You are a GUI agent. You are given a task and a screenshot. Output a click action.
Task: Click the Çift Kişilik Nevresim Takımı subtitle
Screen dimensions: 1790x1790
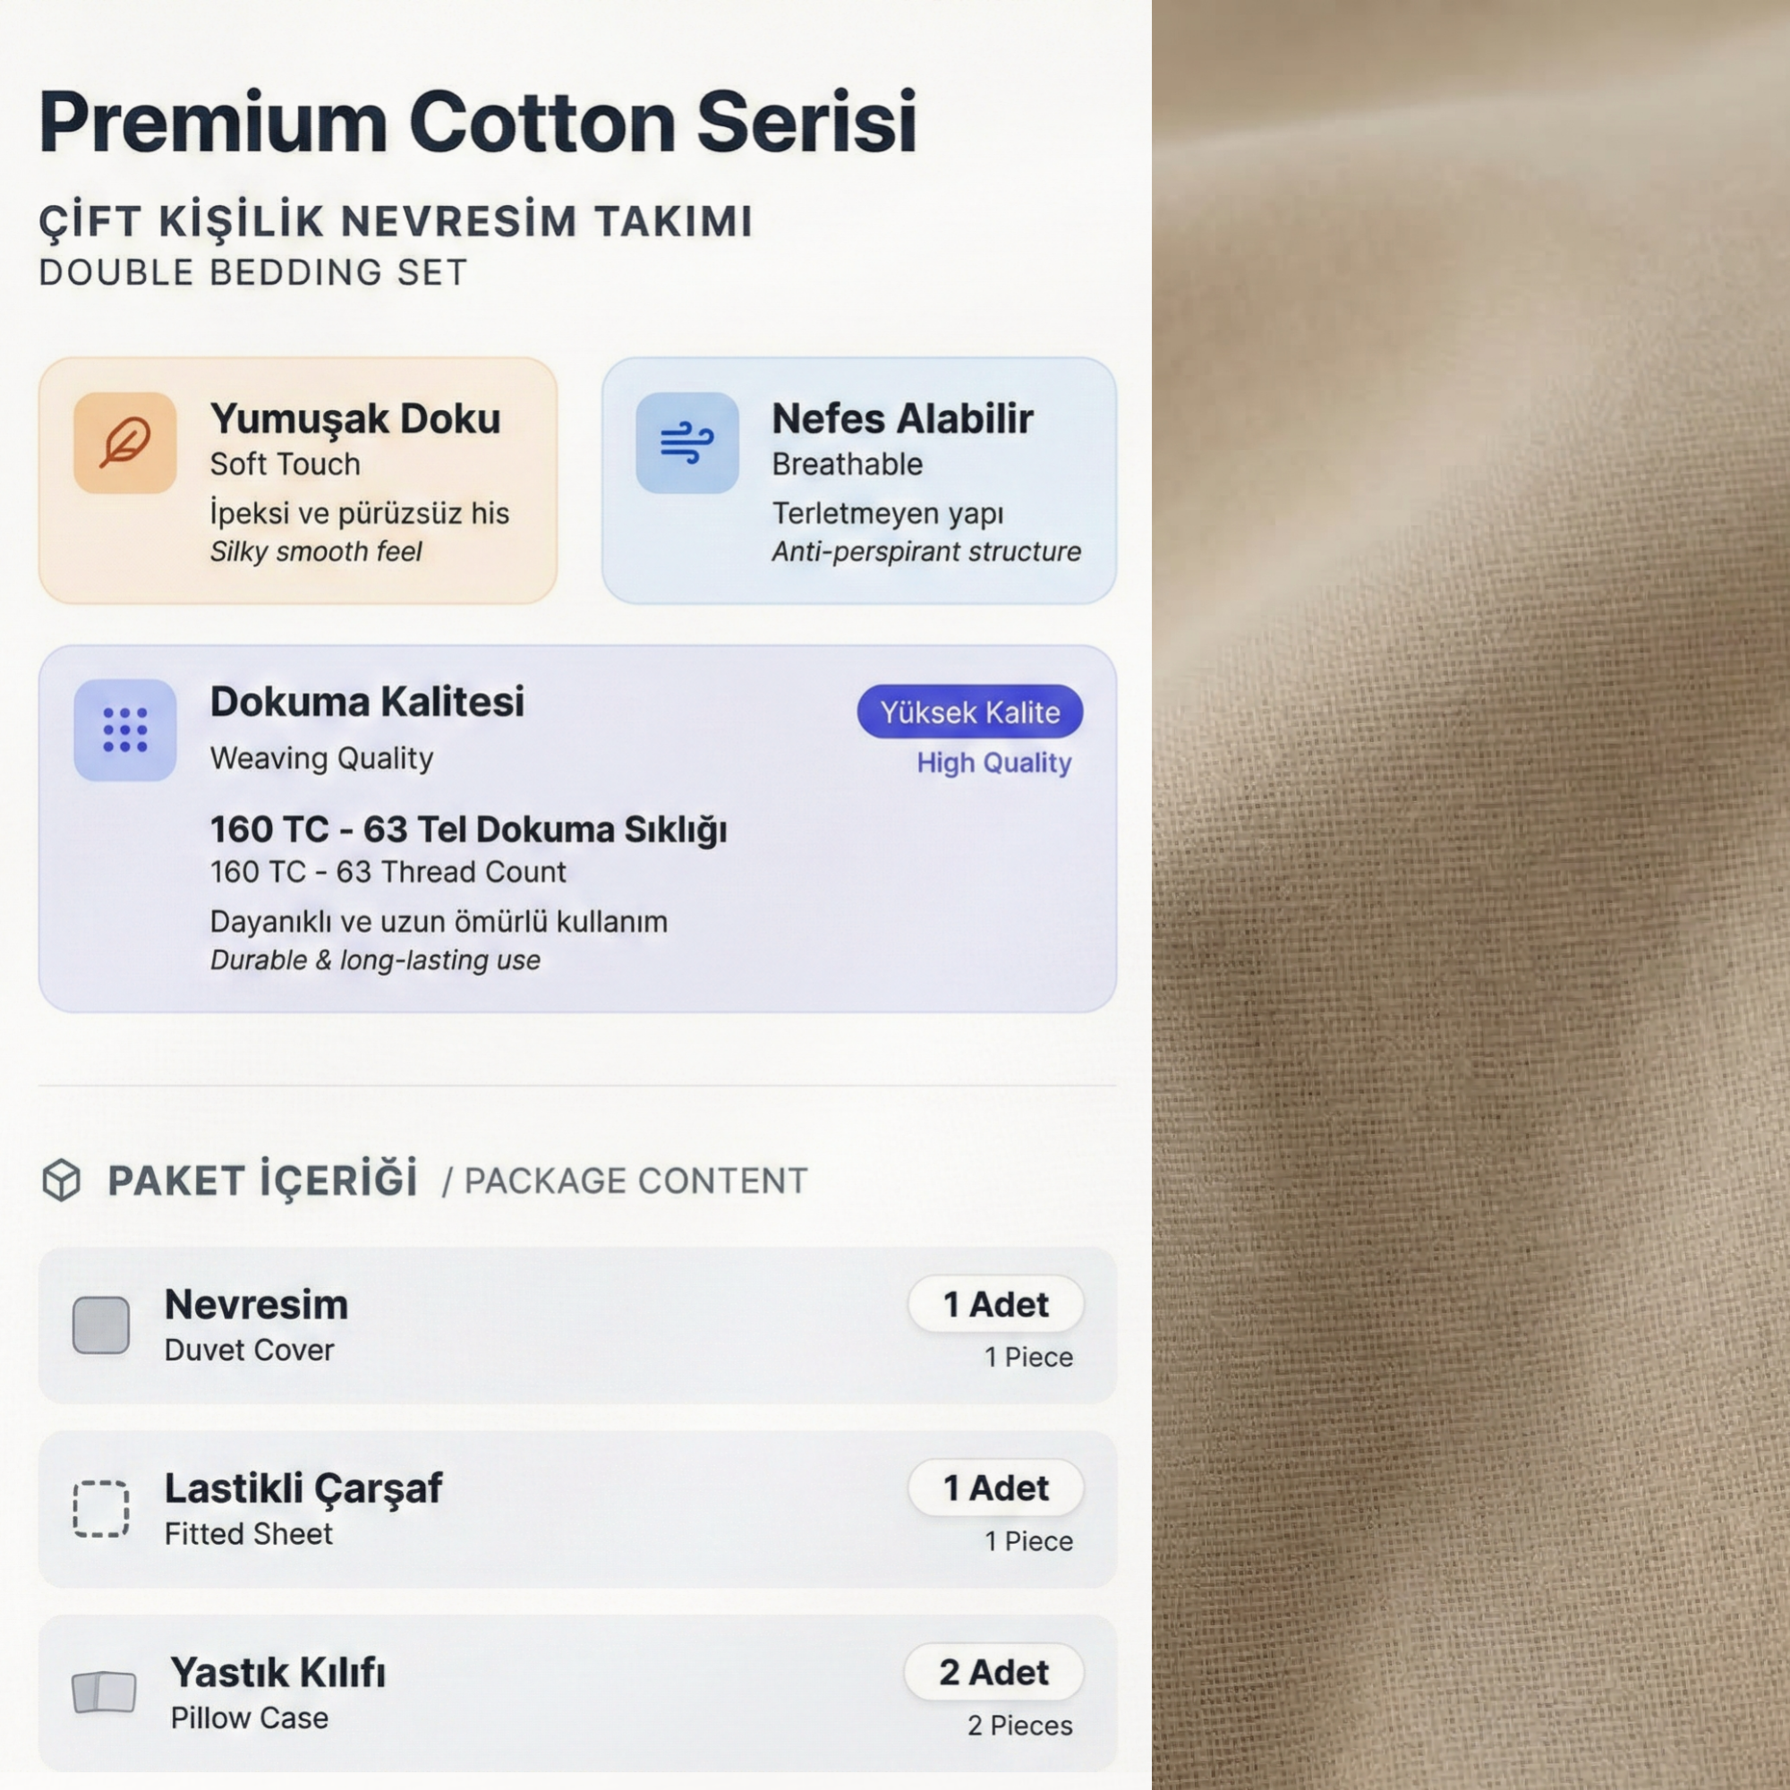pyautogui.click(x=396, y=221)
